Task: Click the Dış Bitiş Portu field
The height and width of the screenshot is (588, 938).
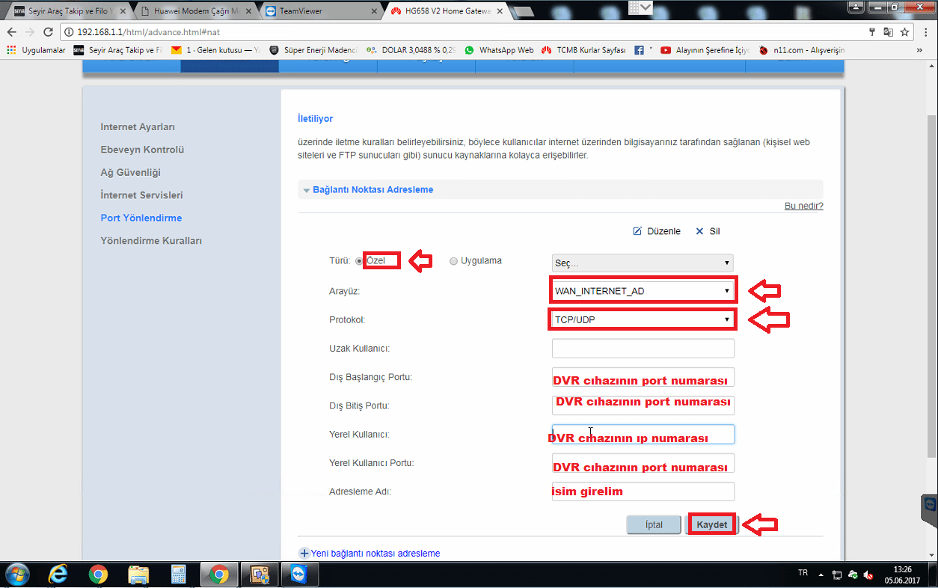Action: point(643,405)
